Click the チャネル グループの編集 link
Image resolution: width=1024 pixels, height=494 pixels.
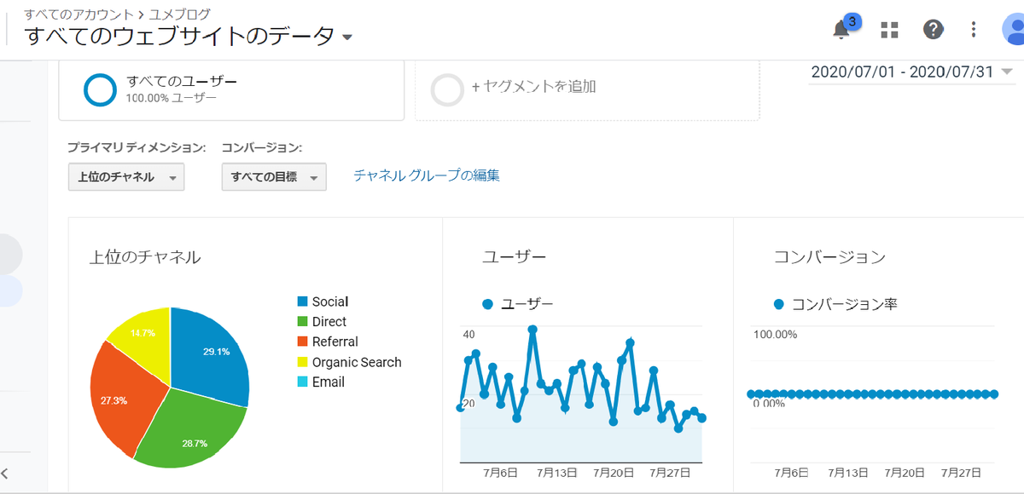point(427,175)
